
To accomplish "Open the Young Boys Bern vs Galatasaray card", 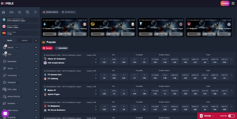I will point(113,28).
